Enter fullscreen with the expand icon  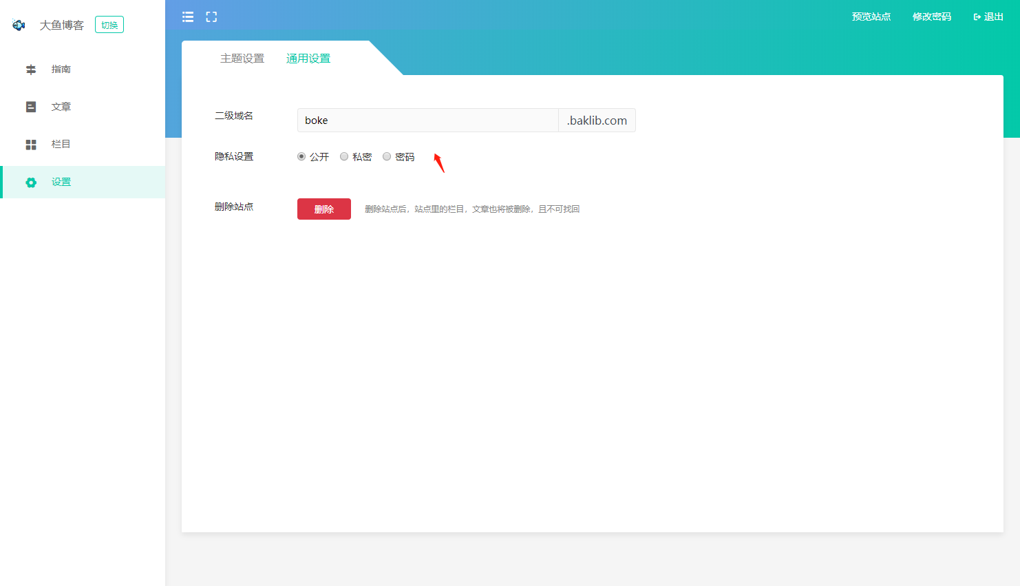coord(211,17)
